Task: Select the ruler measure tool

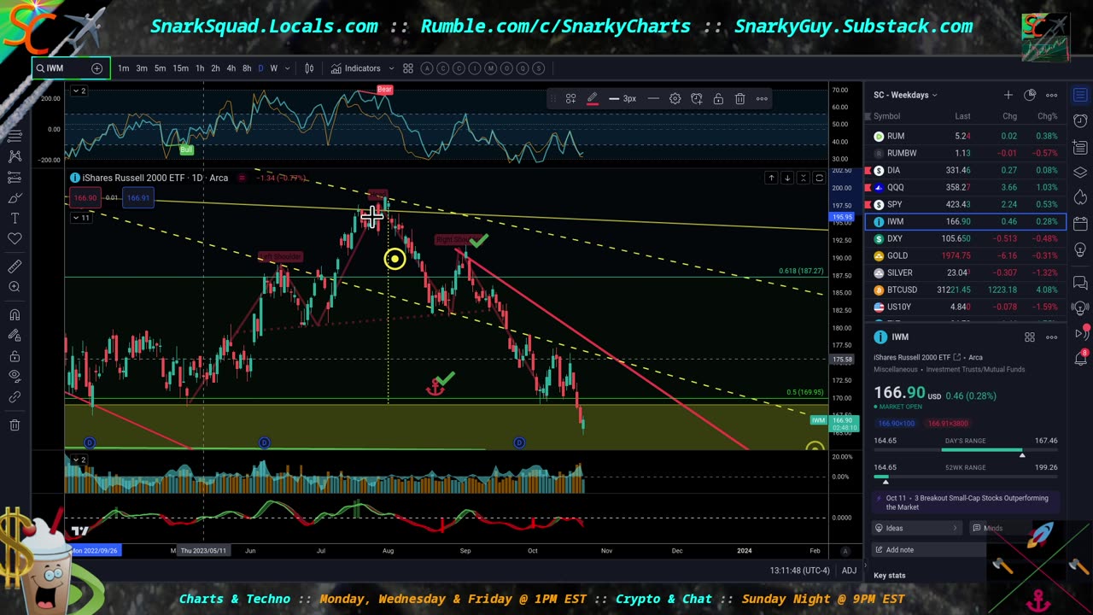Action: pyautogui.click(x=15, y=266)
